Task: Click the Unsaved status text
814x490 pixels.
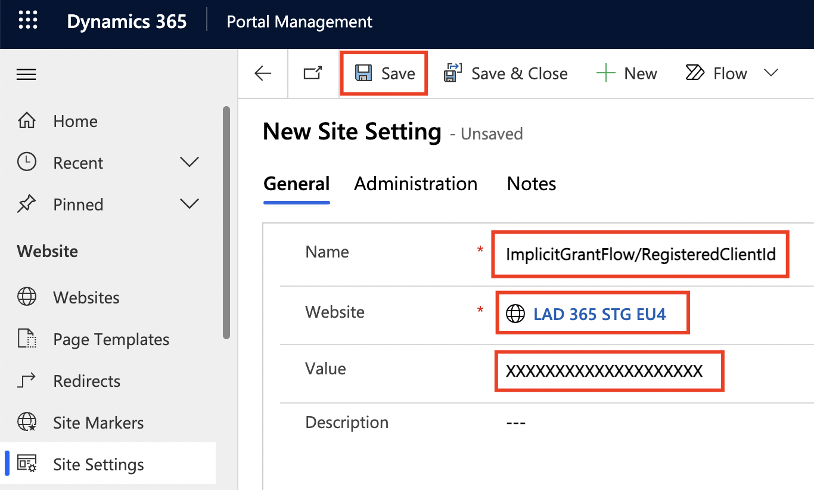Action: (487, 134)
